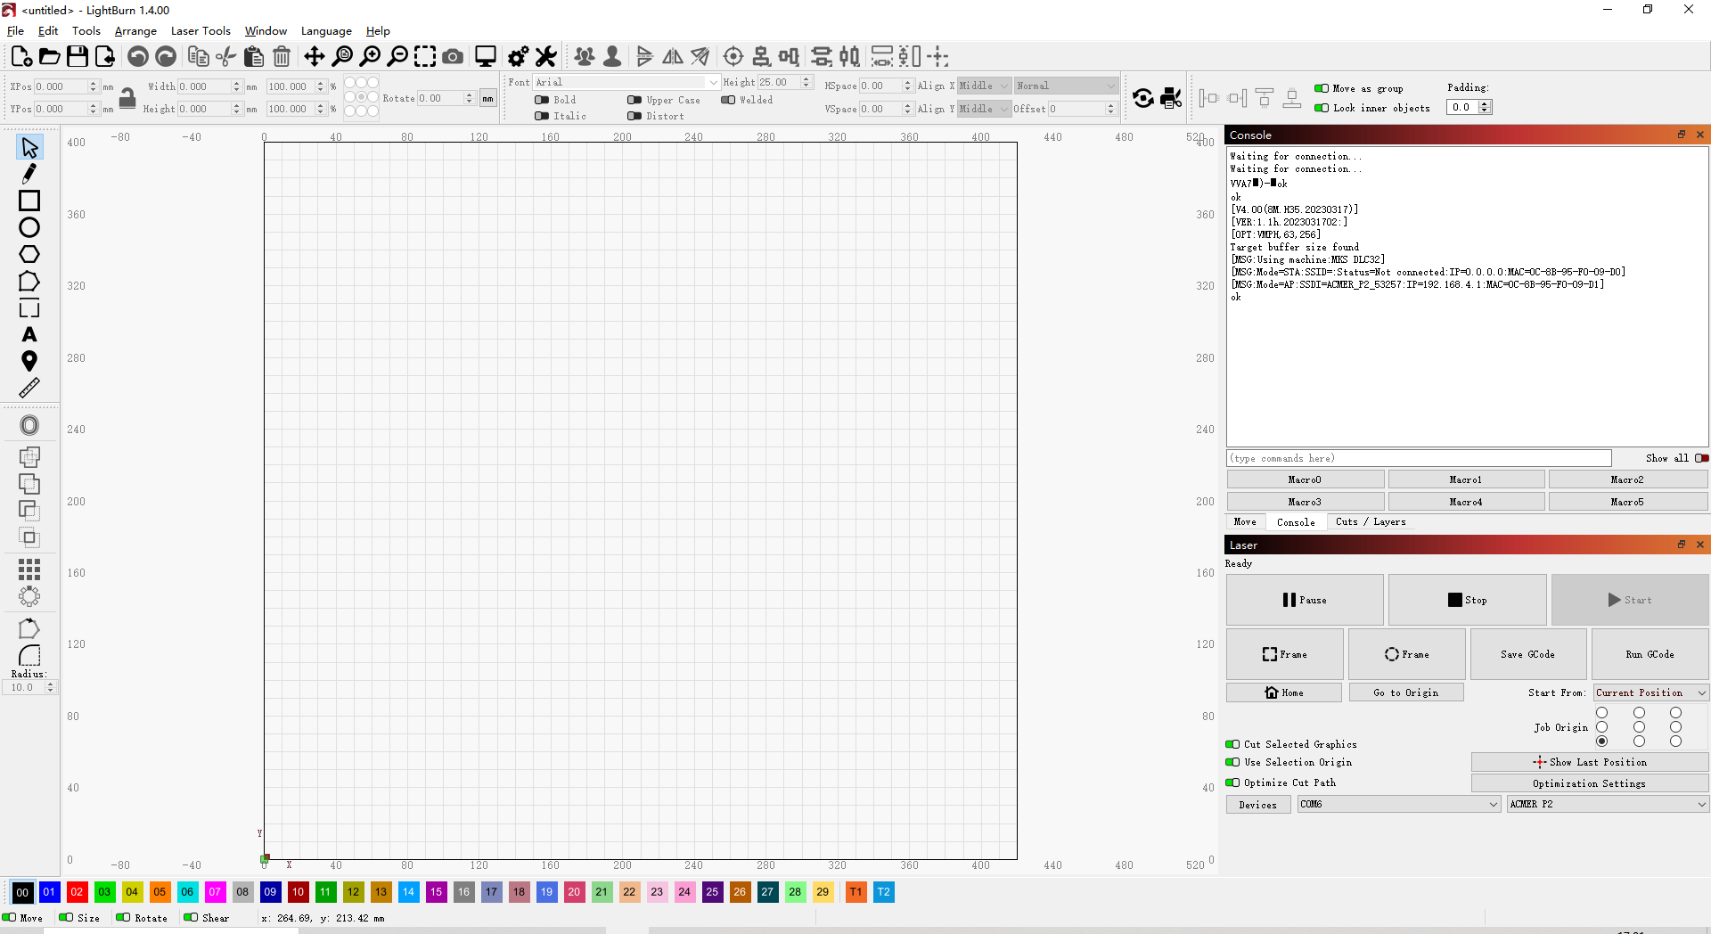
Task: Select the Draw Lines pencil tool
Action: click(x=29, y=174)
